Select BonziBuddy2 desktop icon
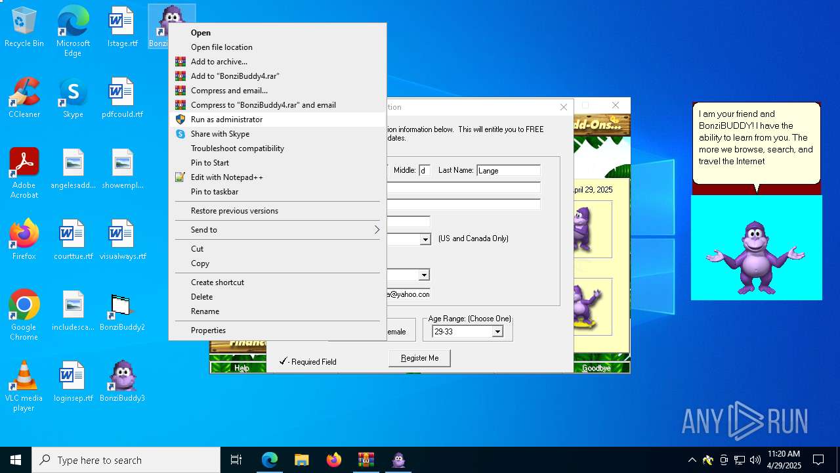Image resolution: width=840 pixels, height=473 pixels. click(x=123, y=311)
